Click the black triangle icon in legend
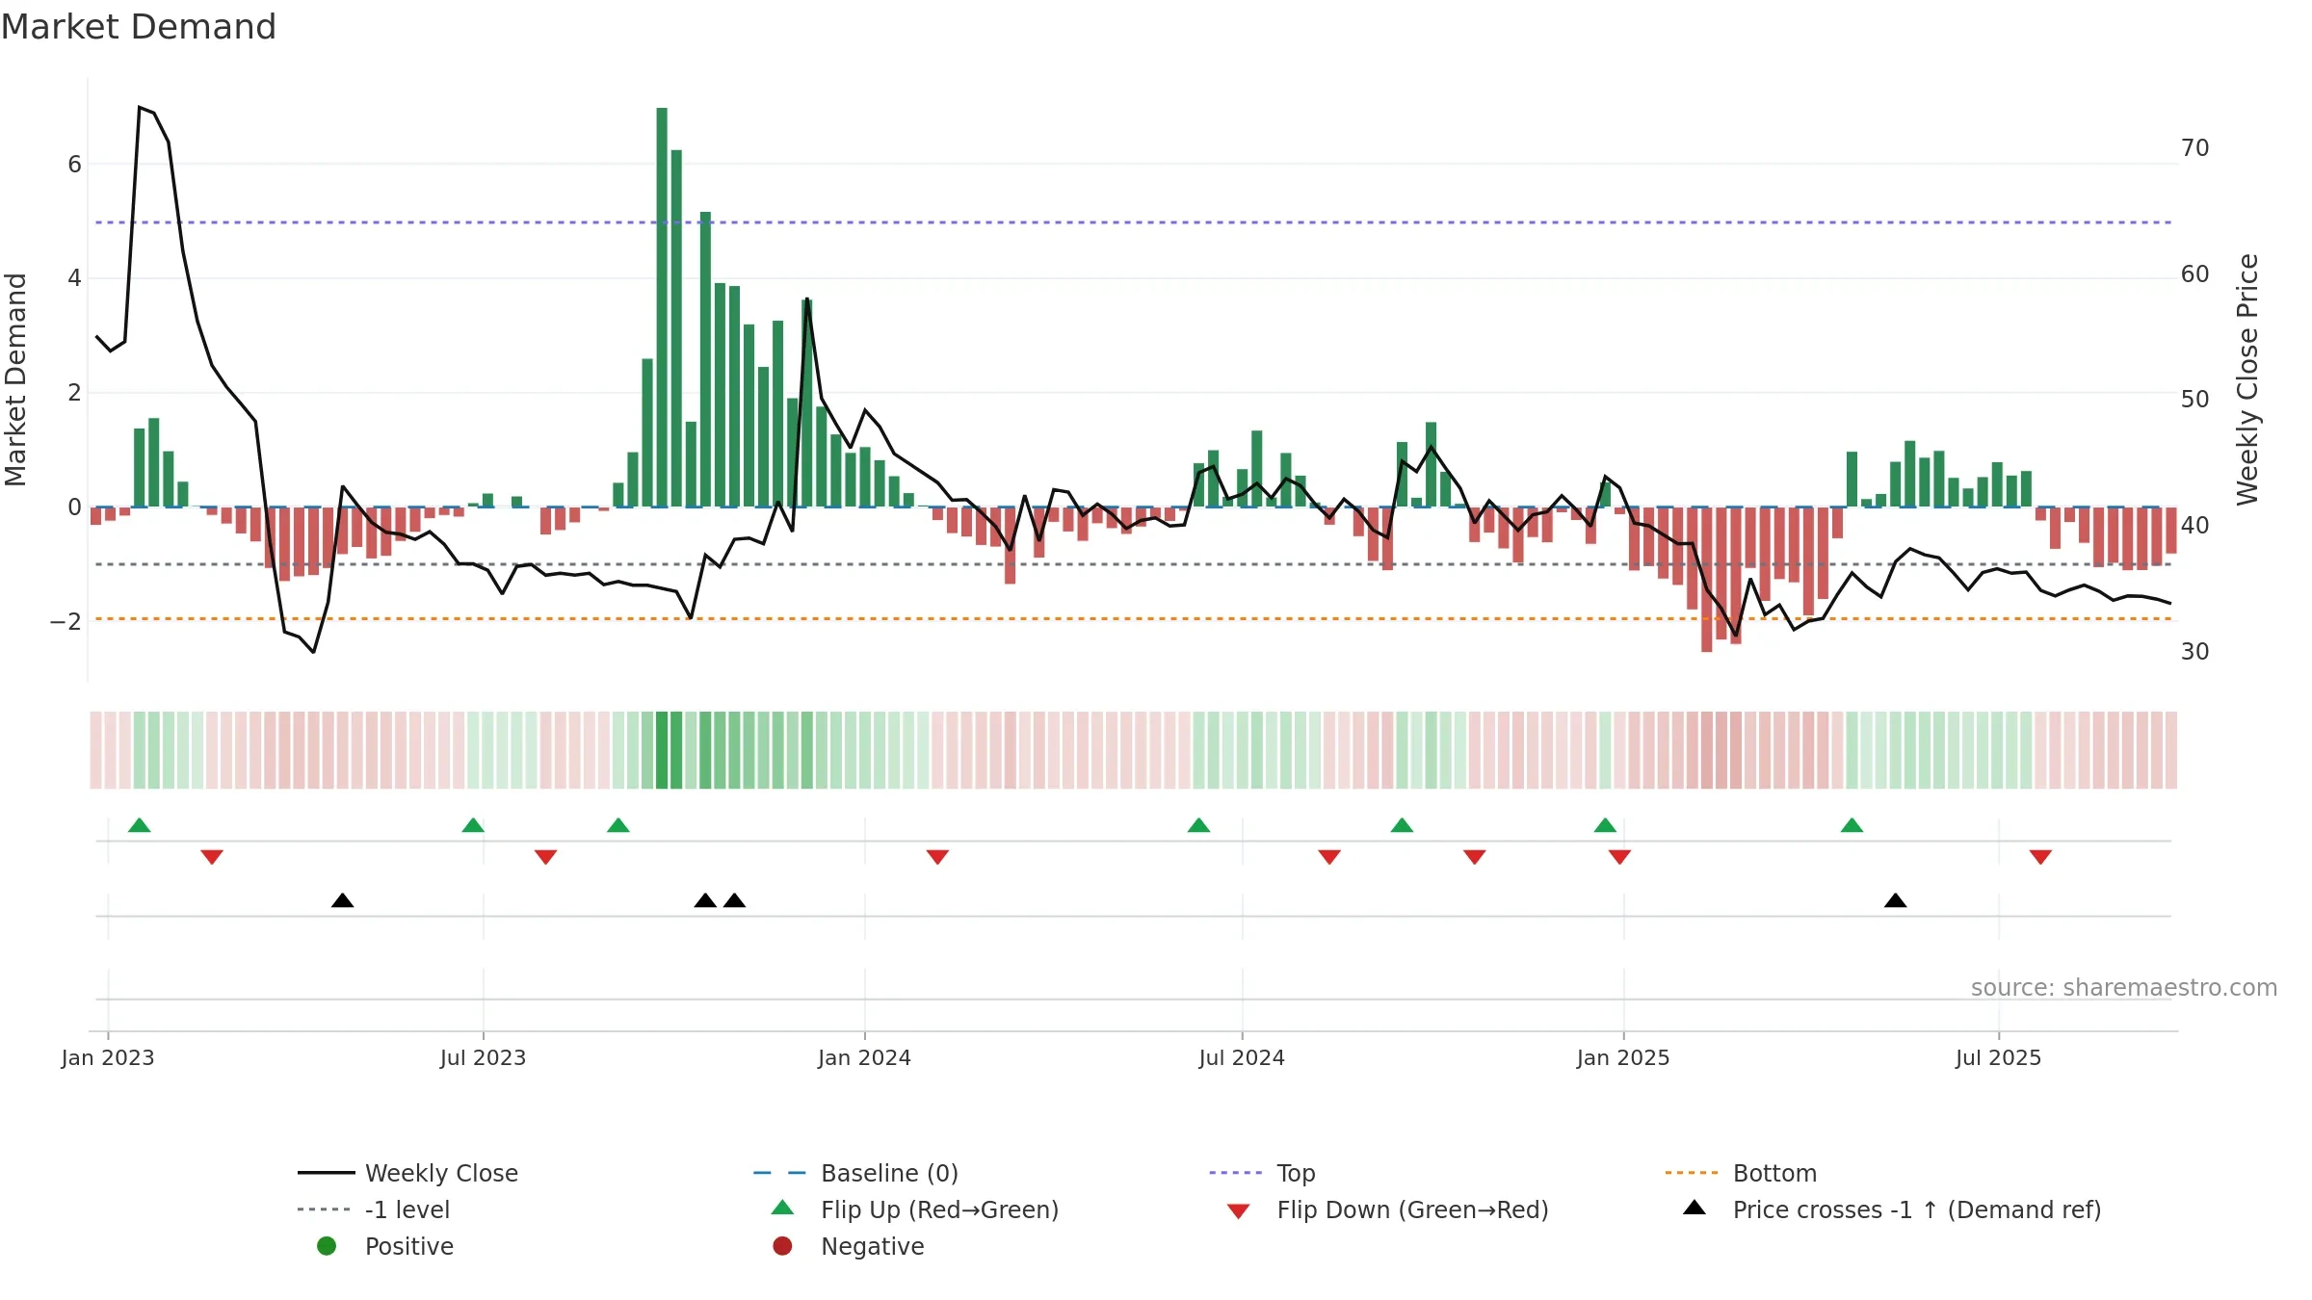Viewport: 2312px width, 1300px height. point(1695,1208)
